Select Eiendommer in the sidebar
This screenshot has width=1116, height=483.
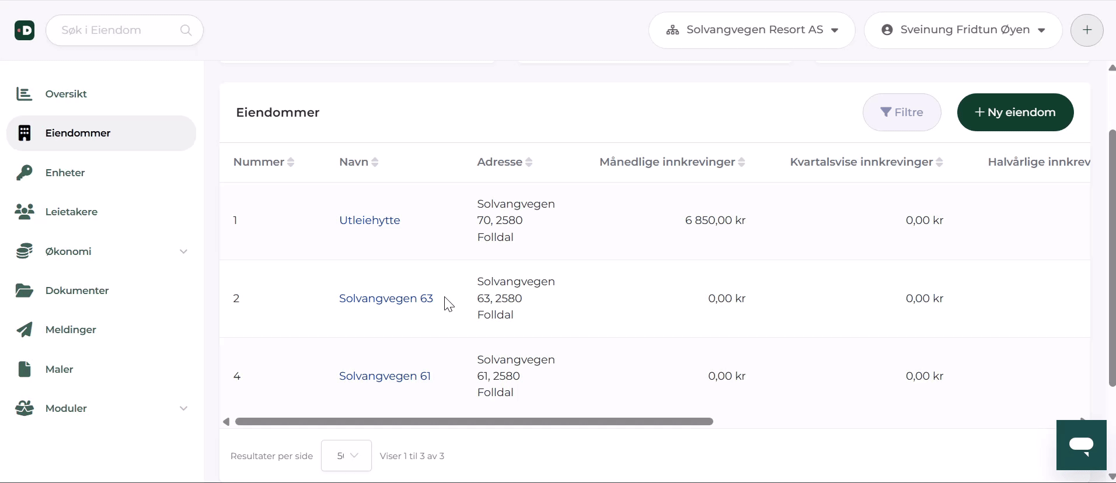[101, 133]
